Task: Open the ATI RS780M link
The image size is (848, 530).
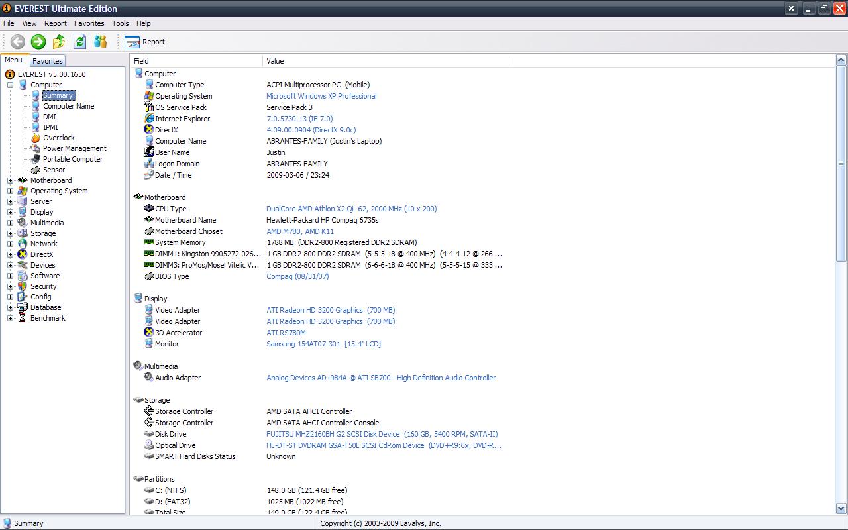Action: pyautogui.click(x=286, y=333)
